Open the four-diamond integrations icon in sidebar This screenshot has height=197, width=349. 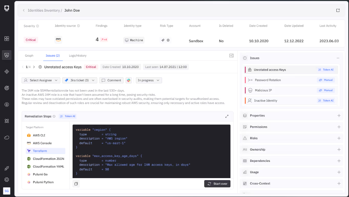[7, 71]
